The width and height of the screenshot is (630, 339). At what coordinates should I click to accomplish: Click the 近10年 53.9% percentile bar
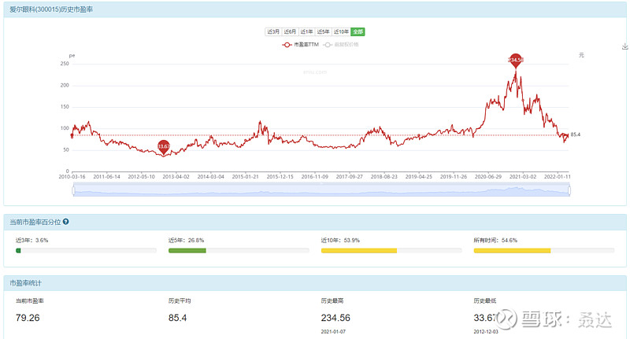pyautogui.click(x=391, y=251)
